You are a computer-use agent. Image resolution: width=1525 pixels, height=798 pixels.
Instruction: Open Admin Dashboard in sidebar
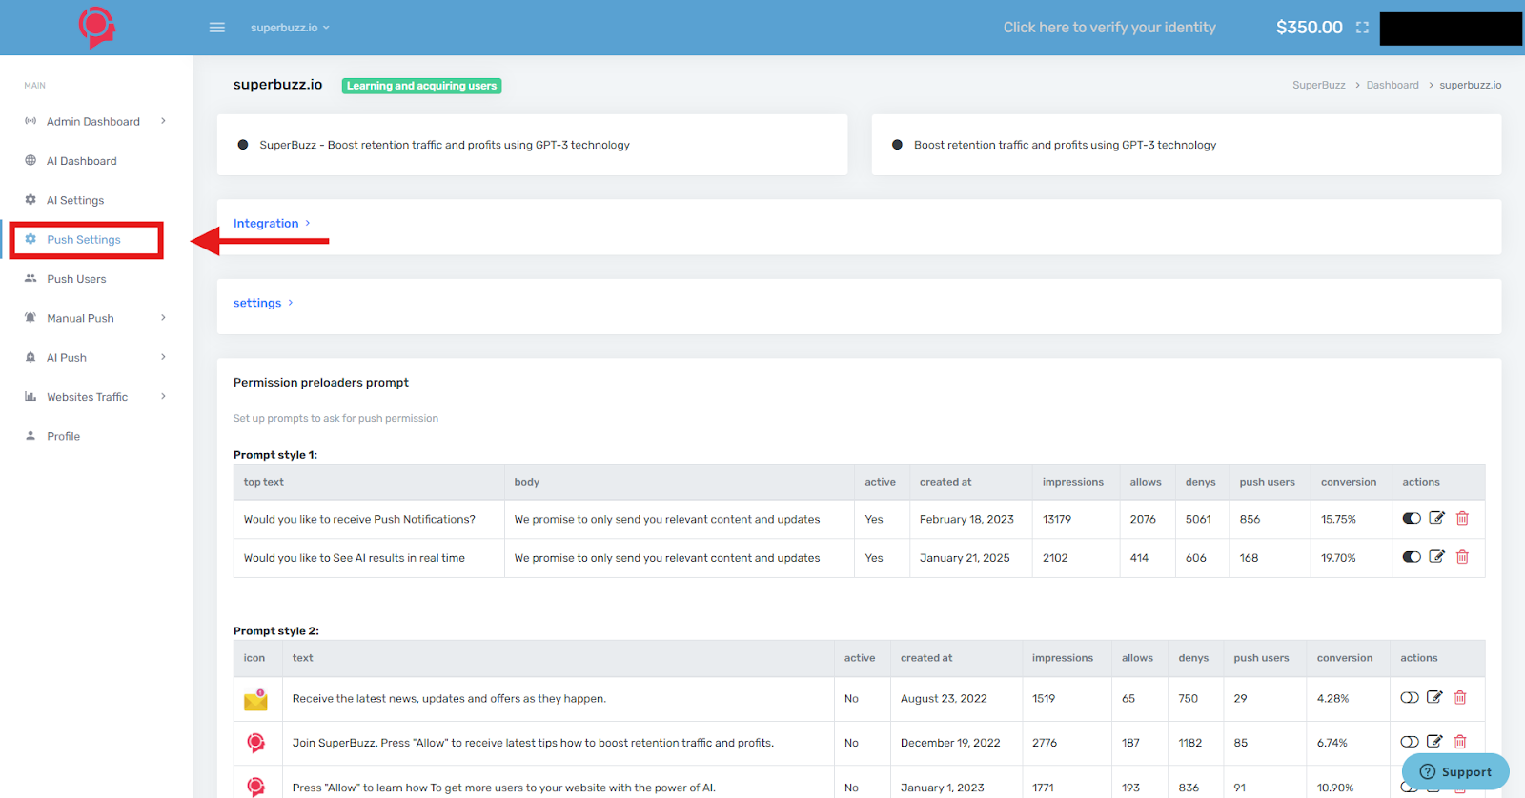(93, 122)
